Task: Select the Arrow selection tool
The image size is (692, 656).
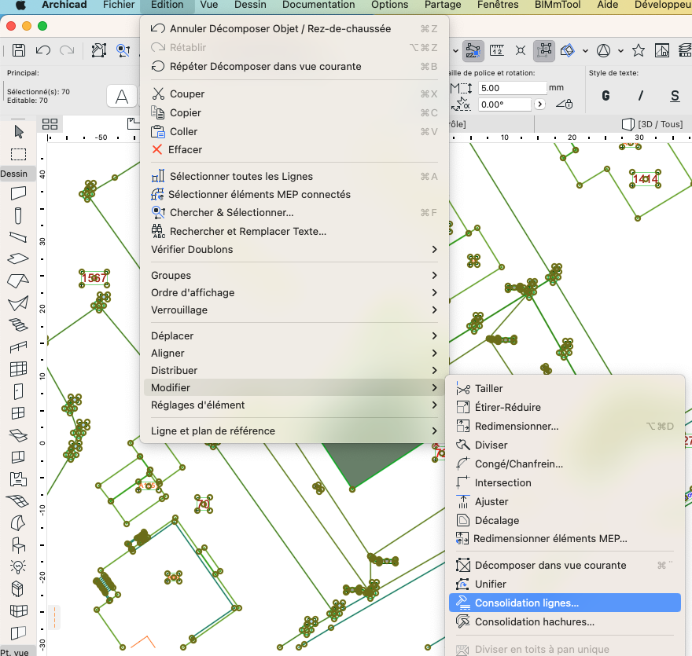Action: (x=19, y=131)
